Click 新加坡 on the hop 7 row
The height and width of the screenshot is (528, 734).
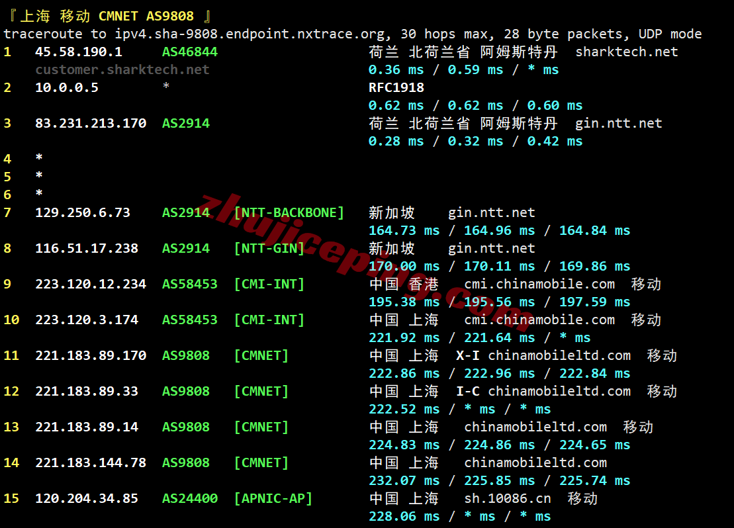[391, 213]
